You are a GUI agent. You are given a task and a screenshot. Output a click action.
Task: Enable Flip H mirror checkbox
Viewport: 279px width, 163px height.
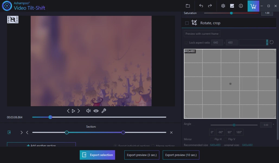pos(211,139)
